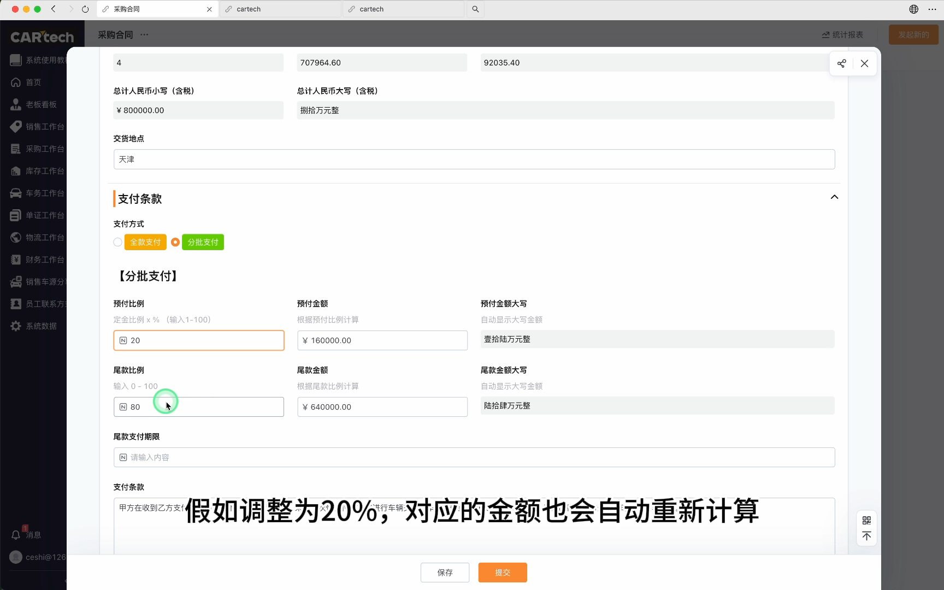Image resolution: width=944 pixels, height=590 pixels.
Task: Click the browser search magnifier icon
Action: click(475, 9)
